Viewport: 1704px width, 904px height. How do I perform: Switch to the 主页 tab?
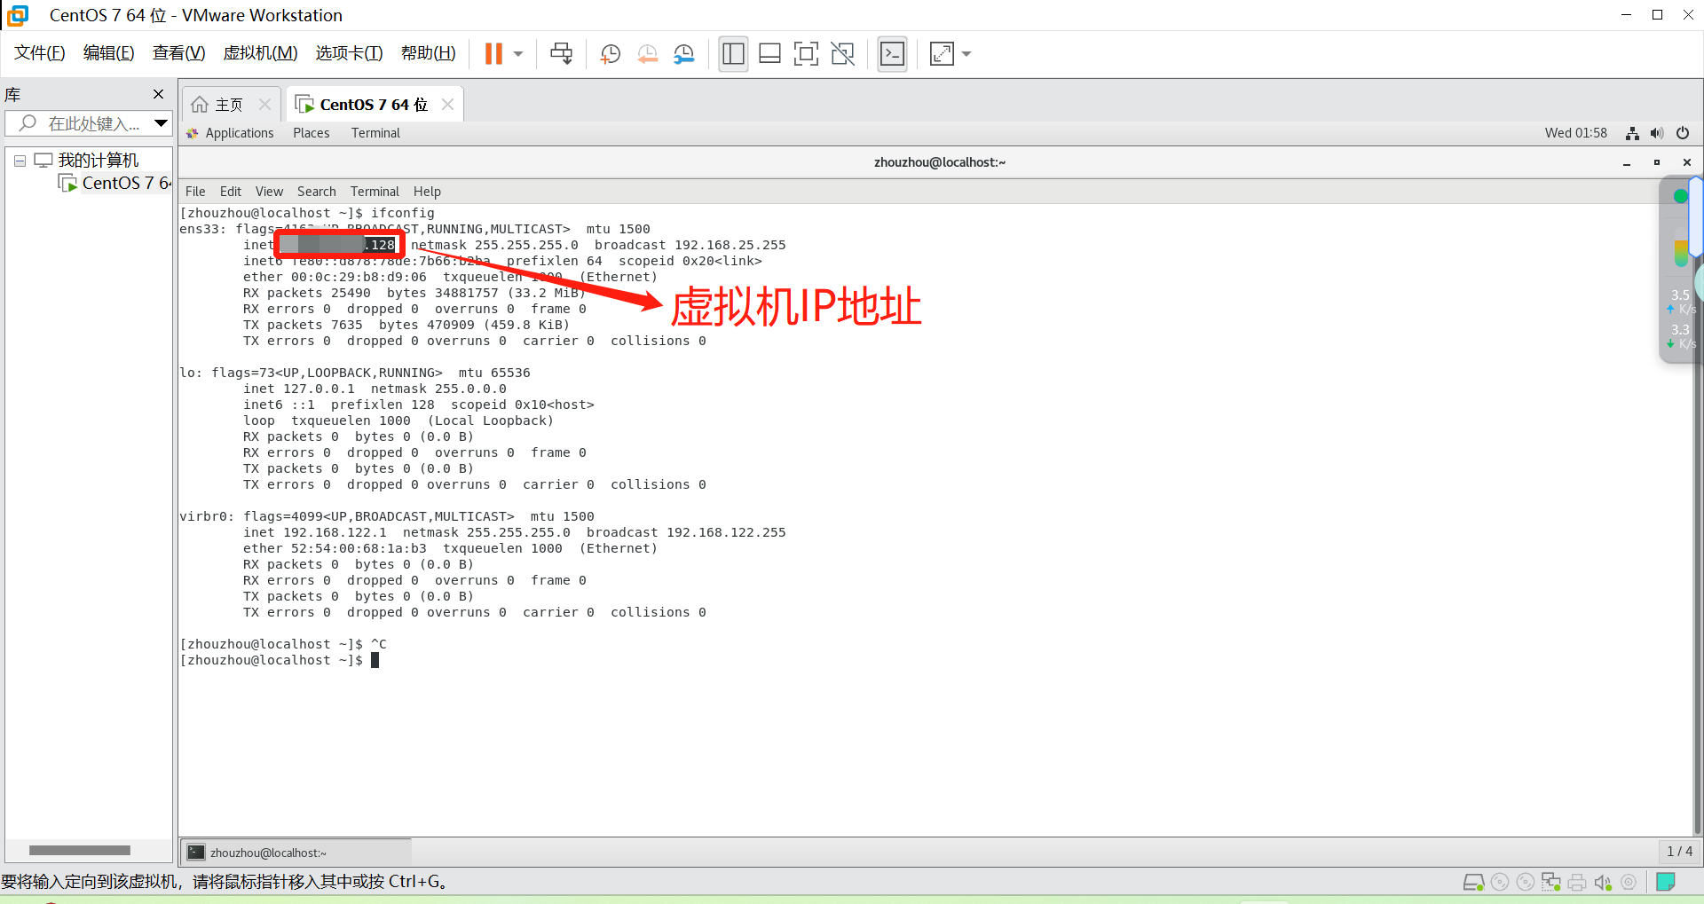227,104
